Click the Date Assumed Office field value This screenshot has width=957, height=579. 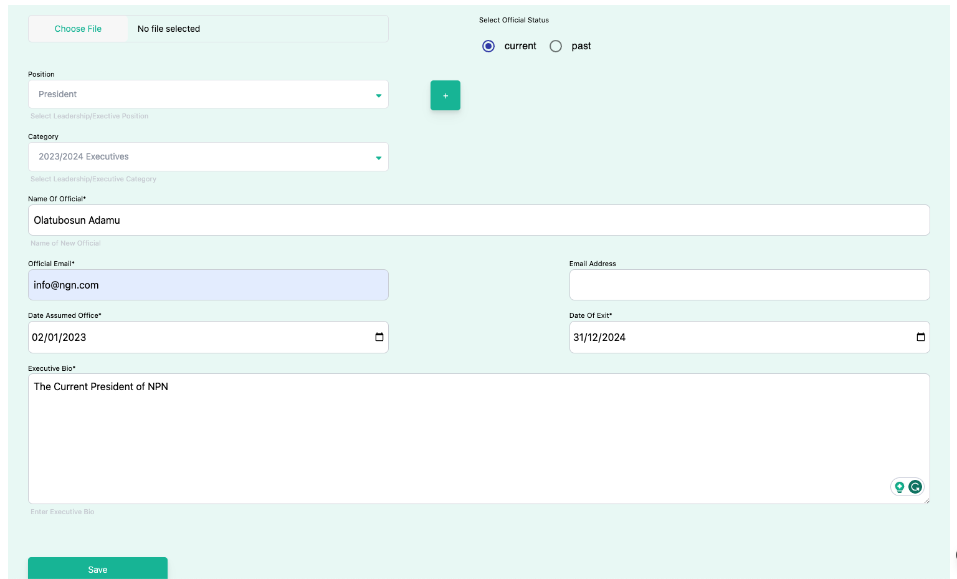(x=59, y=337)
